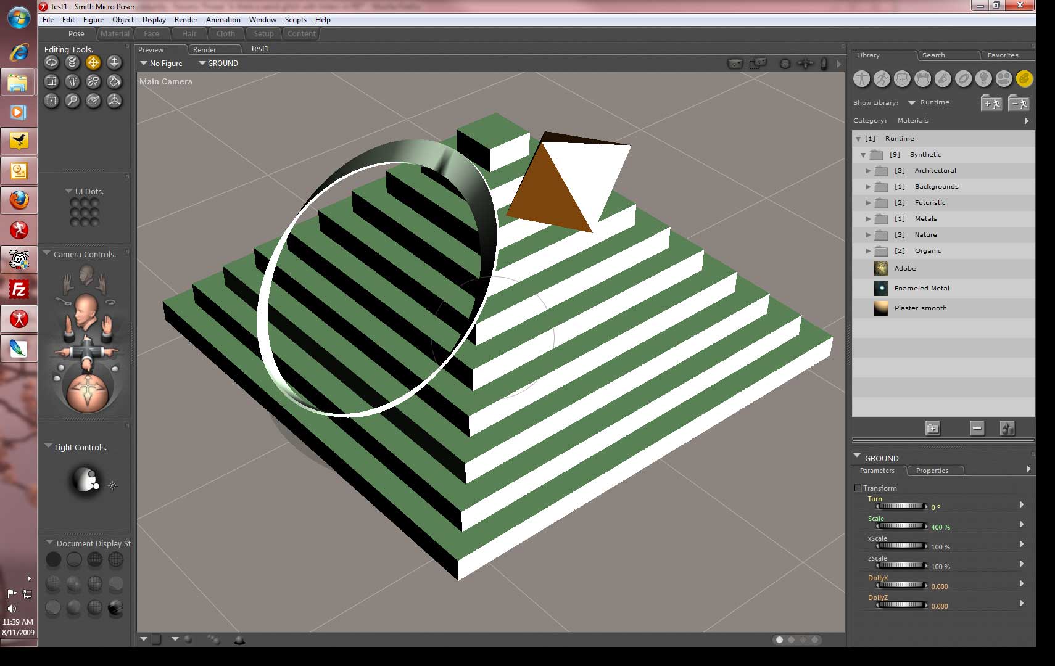Select the Enameled Metal material
Screen dimensions: 1055x666
[922, 288]
